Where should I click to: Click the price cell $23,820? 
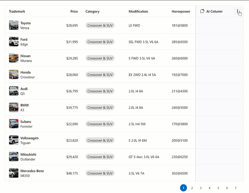point(72,140)
